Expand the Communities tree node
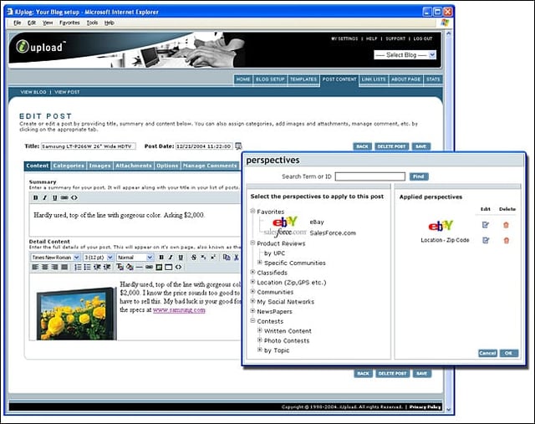This screenshot has height=424, width=535. 252,292
